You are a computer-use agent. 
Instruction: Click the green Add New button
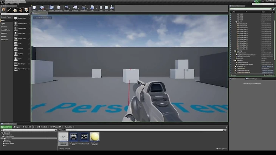[6, 127]
